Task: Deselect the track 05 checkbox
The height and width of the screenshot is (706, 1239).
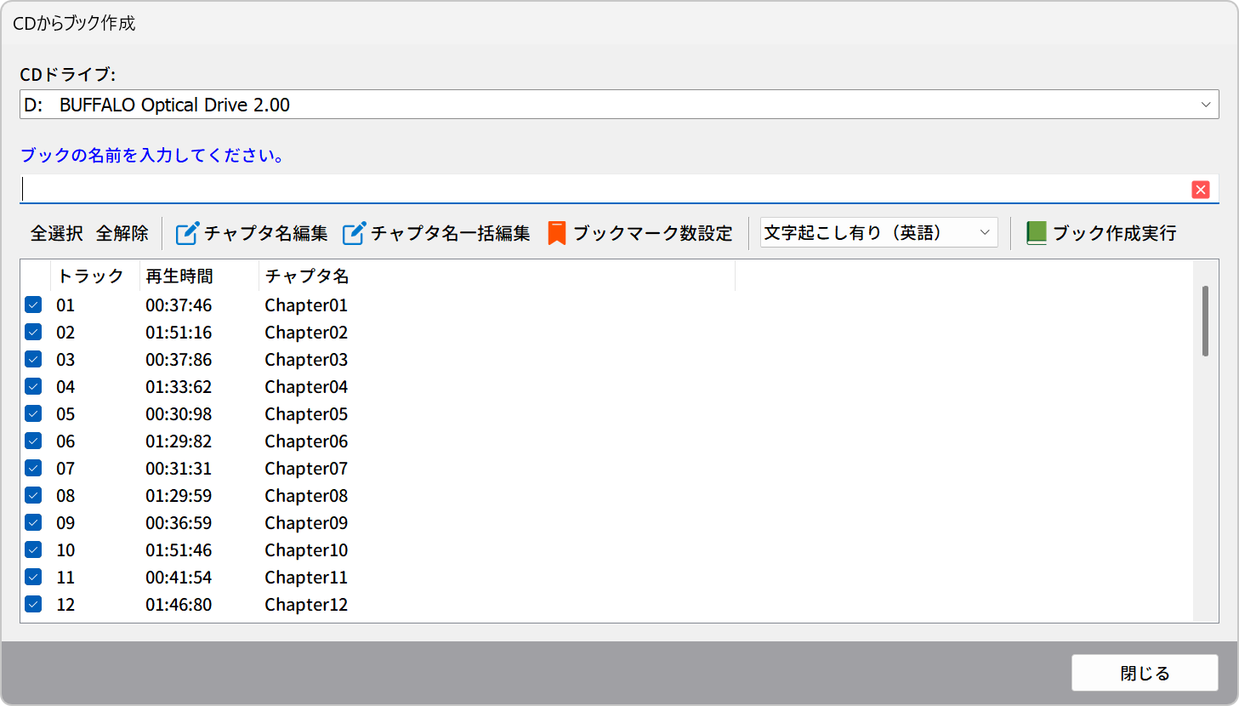Action: coord(33,413)
